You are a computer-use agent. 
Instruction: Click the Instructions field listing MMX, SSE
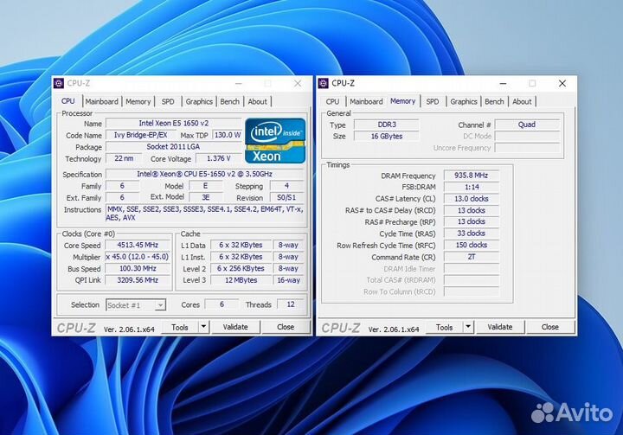coord(204,214)
